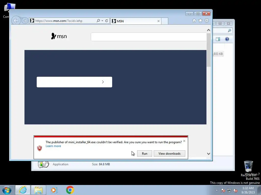
Task: Click Internet Explorer taskbar icon
Action: click(23, 190)
